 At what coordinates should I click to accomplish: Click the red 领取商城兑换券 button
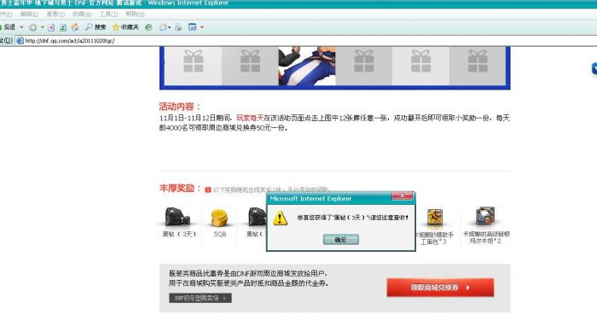pos(441,288)
